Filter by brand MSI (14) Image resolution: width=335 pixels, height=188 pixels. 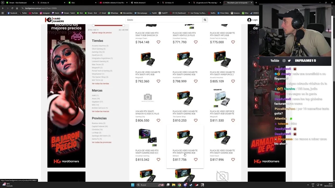click(x=95, y=105)
